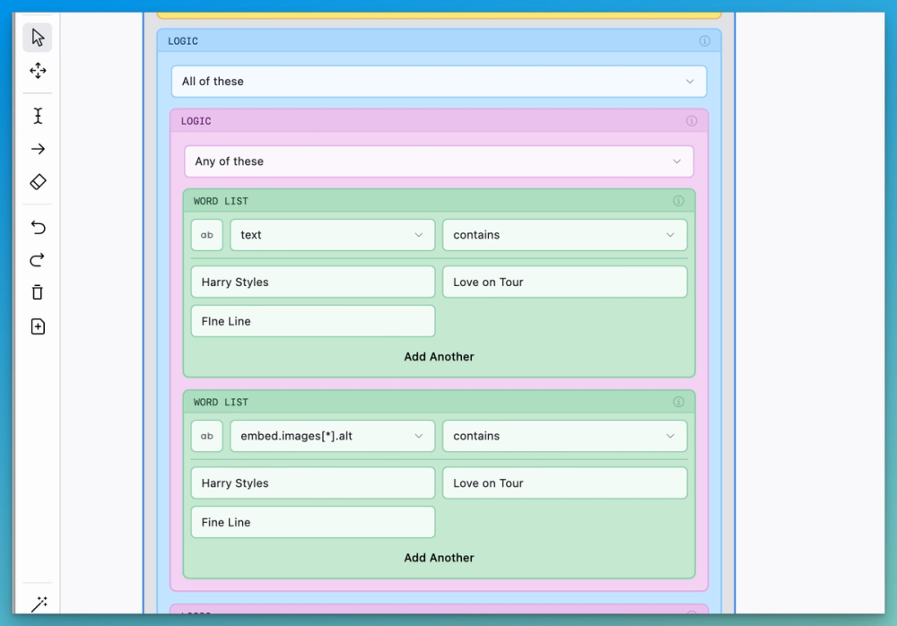Click info icon on blue LOGIC header
897x626 pixels.
705,41
